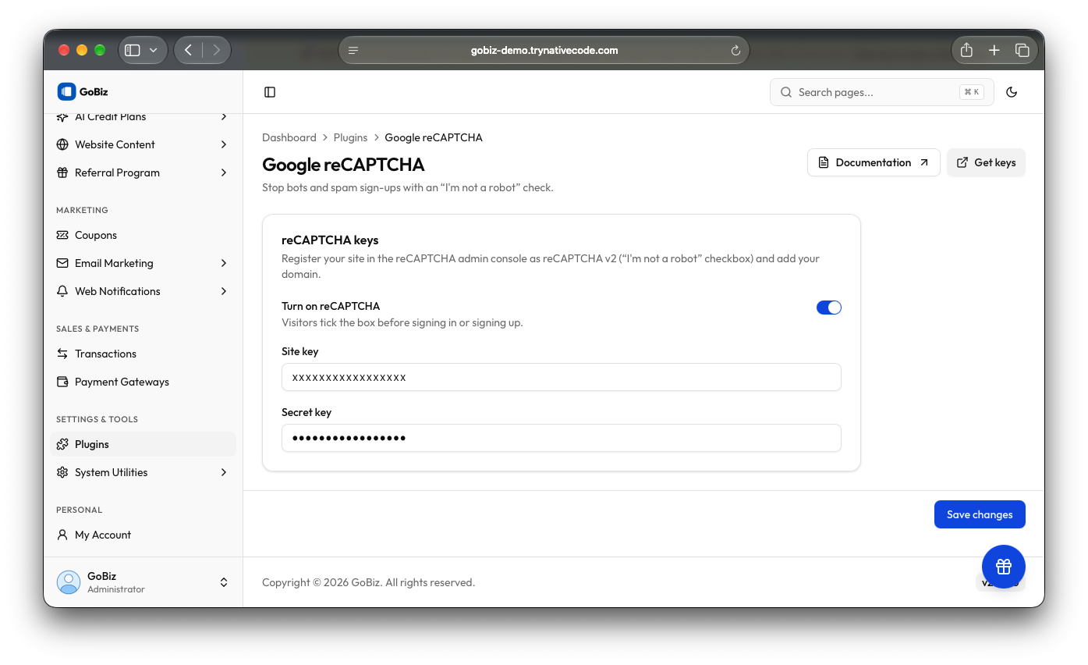The height and width of the screenshot is (665, 1088).
Task: Expand Website Content submenu chevron
Action: point(224,144)
